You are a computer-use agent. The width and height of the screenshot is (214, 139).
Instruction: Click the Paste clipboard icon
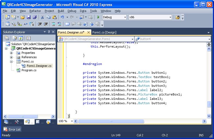coord(54,17)
